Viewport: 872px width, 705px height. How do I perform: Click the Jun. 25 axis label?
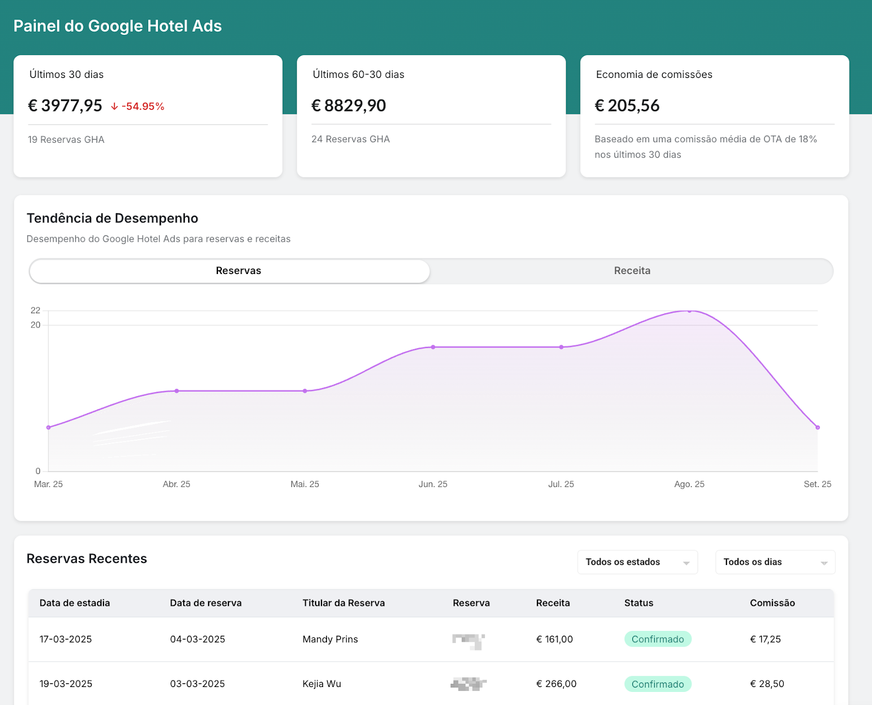tap(433, 484)
